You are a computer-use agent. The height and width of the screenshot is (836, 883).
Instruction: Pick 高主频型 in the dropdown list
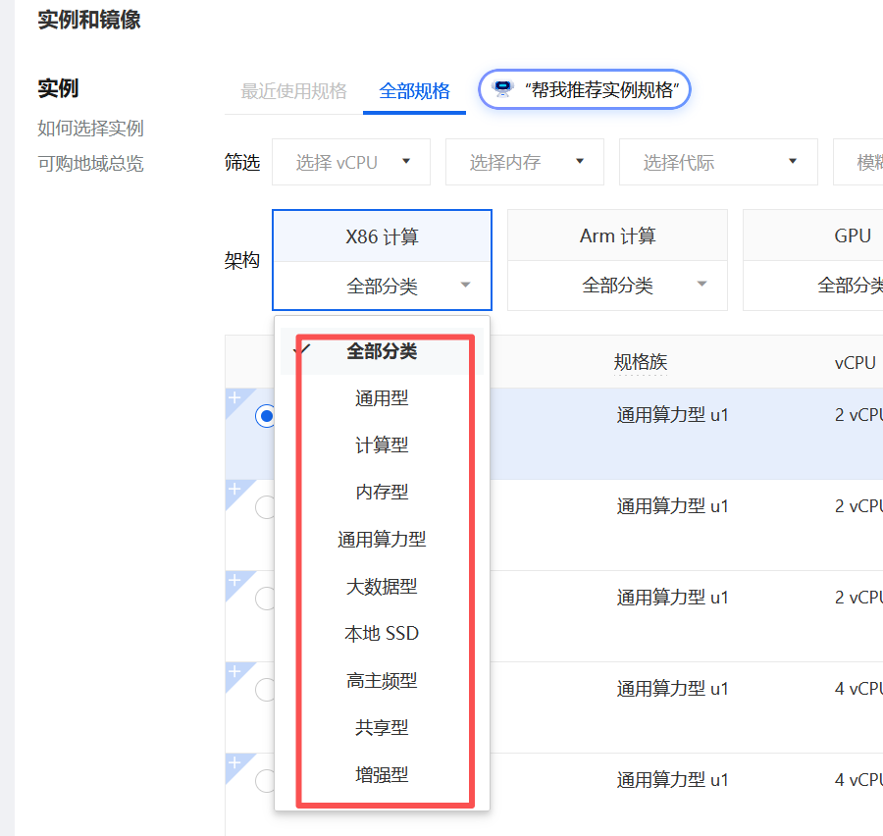pyautogui.click(x=382, y=681)
